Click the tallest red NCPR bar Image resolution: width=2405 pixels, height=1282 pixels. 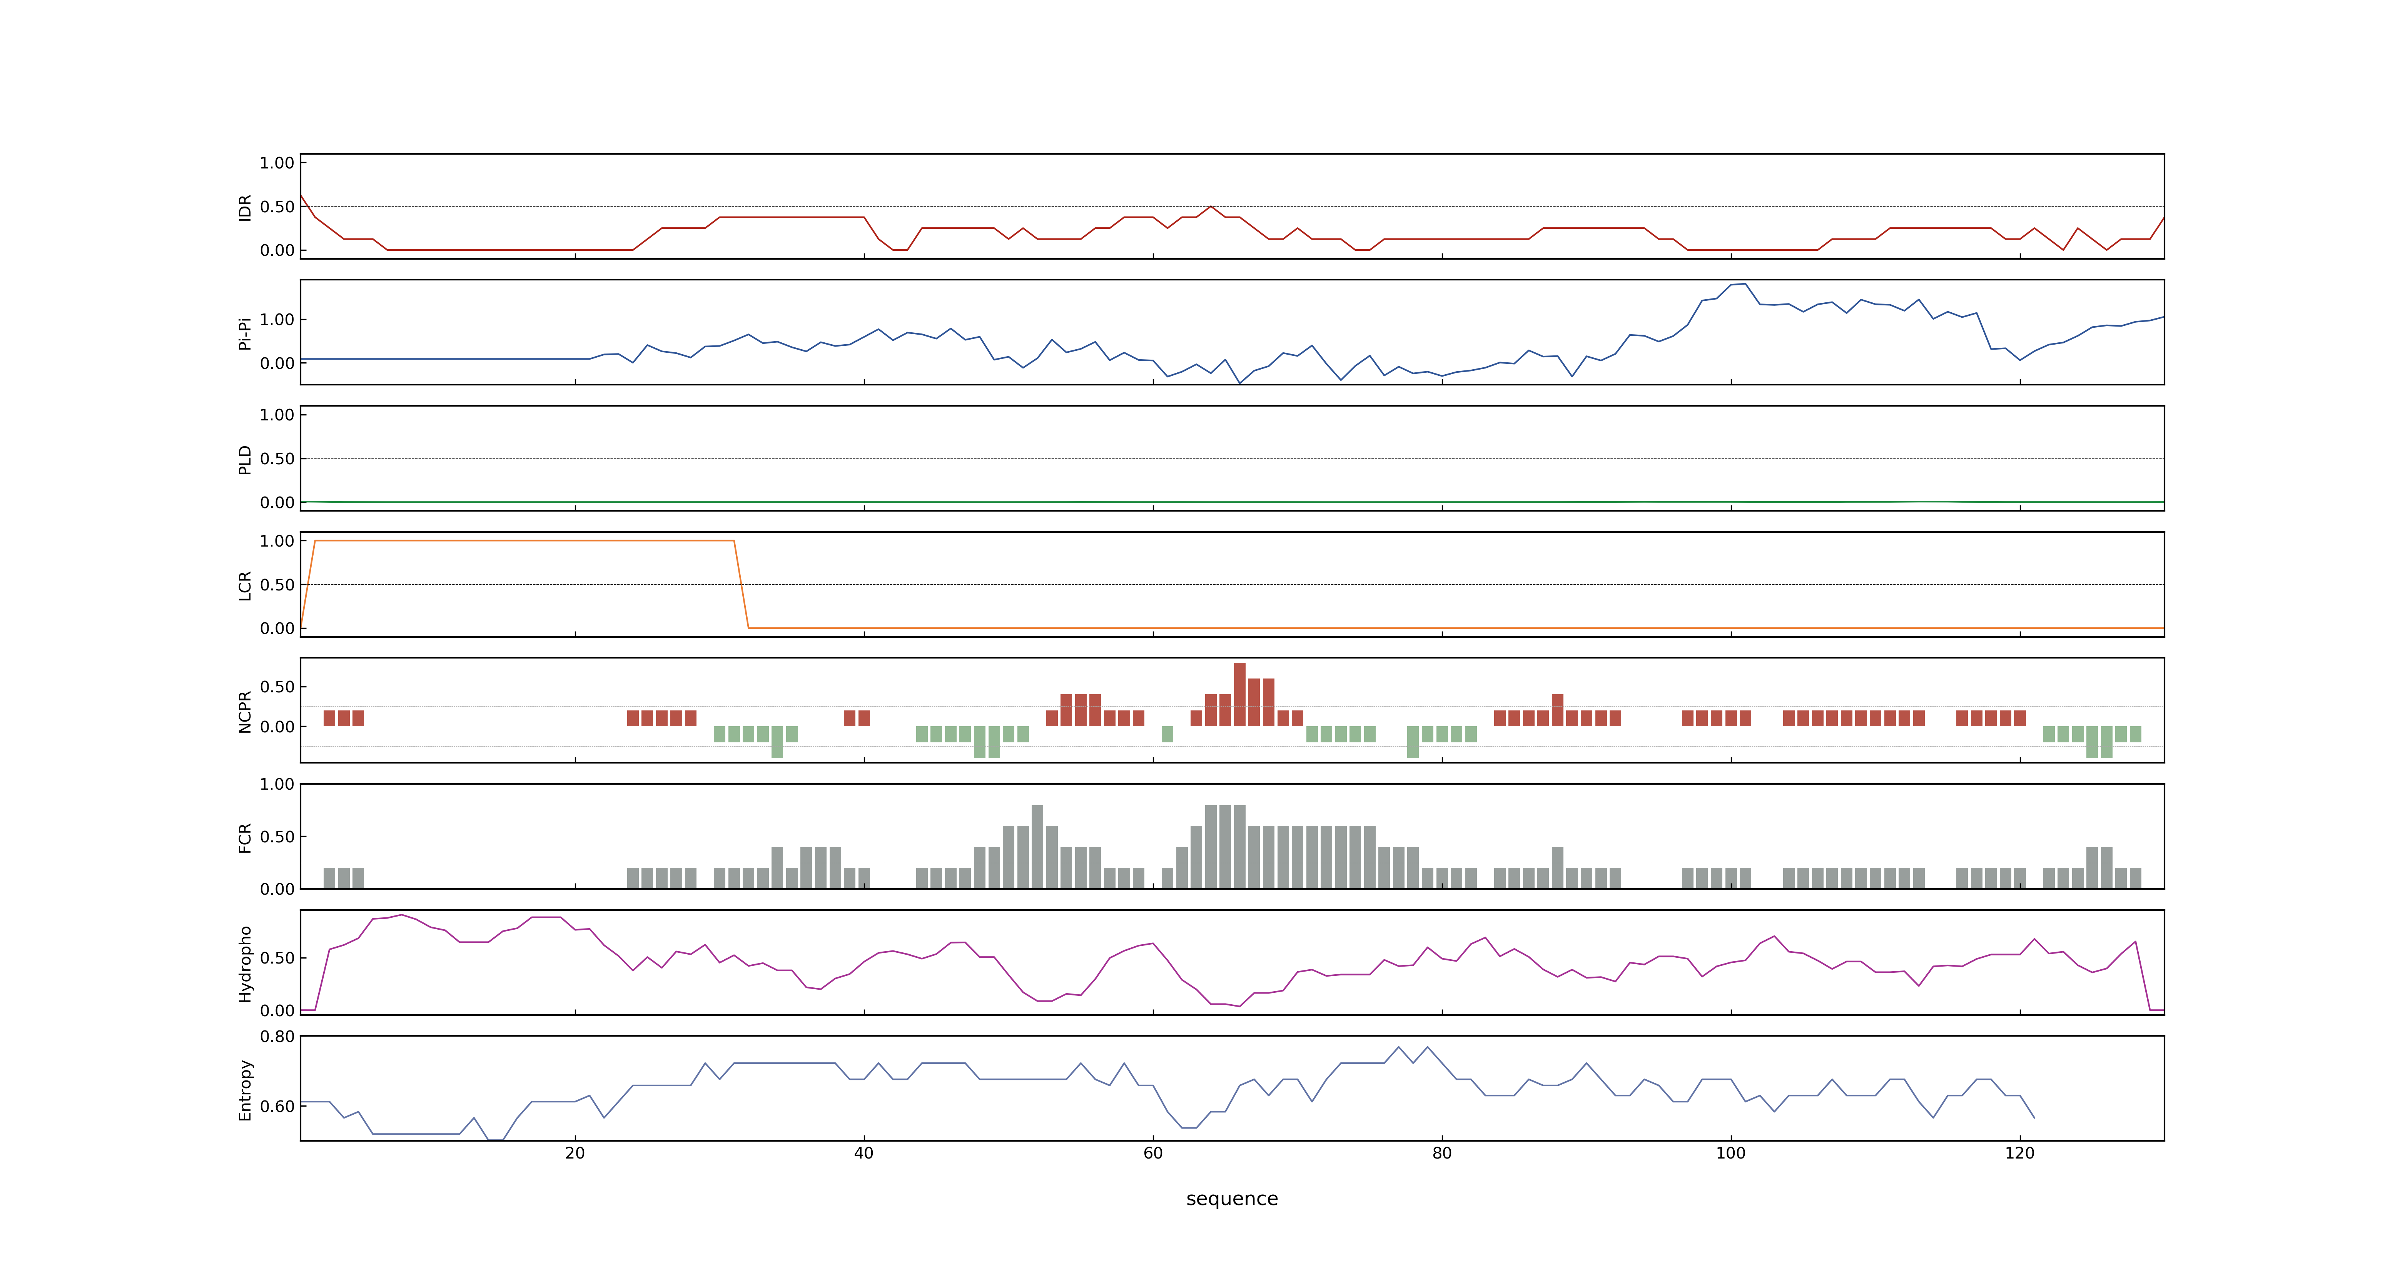pos(1239,694)
